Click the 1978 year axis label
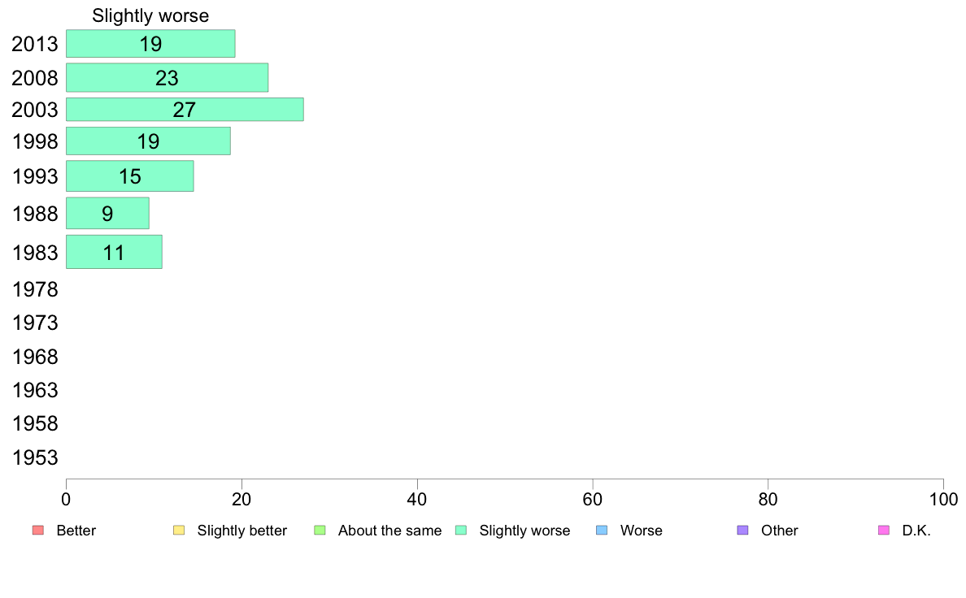 pos(35,289)
